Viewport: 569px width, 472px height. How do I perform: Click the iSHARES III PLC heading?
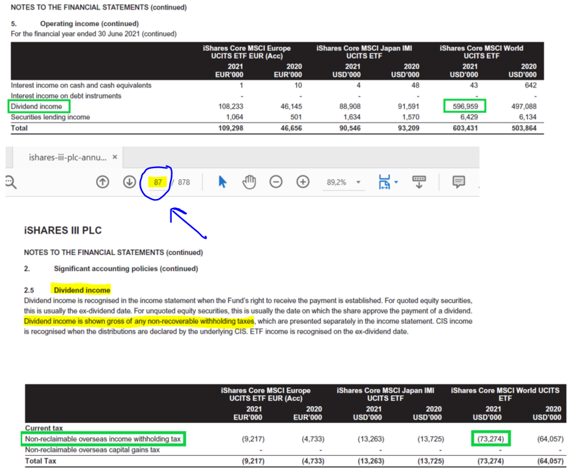tap(62, 230)
